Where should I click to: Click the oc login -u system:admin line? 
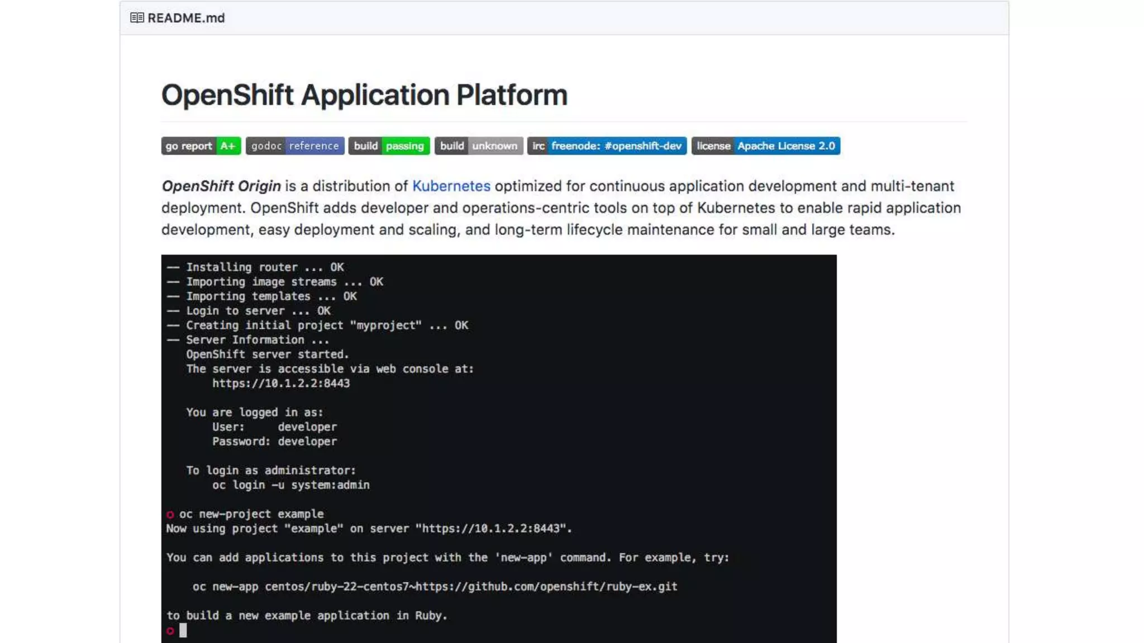[x=290, y=485]
